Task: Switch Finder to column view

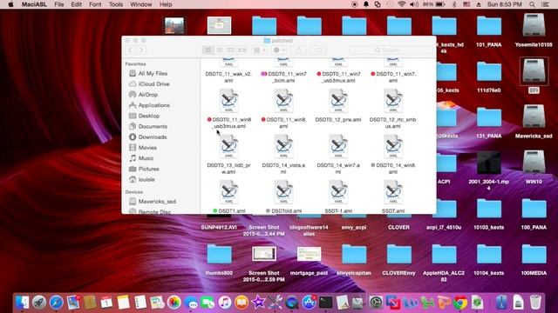Action: pyautogui.click(x=230, y=50)
